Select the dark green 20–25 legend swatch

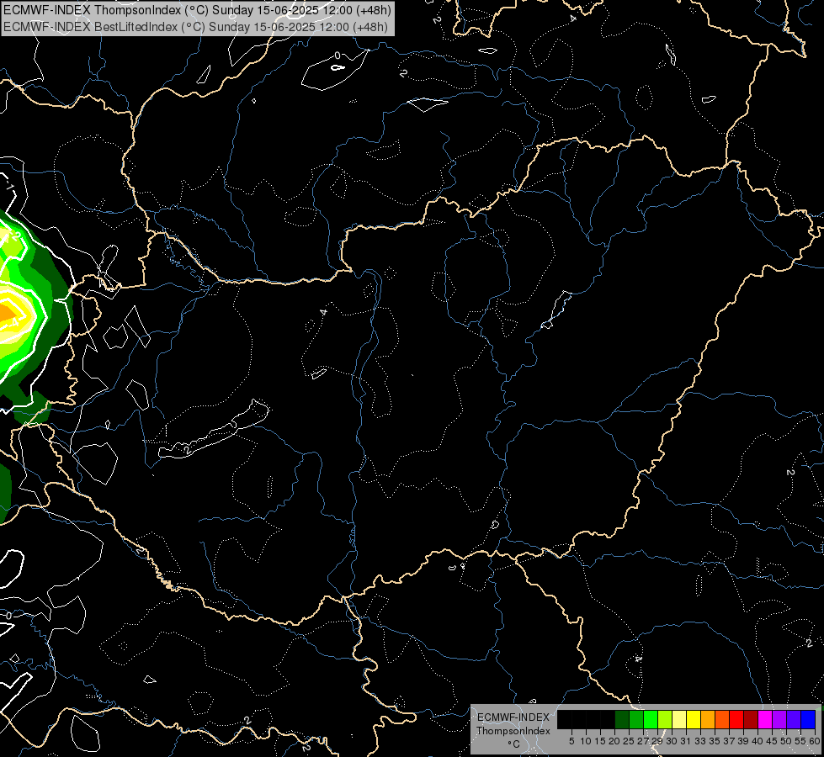pos(622,720)
